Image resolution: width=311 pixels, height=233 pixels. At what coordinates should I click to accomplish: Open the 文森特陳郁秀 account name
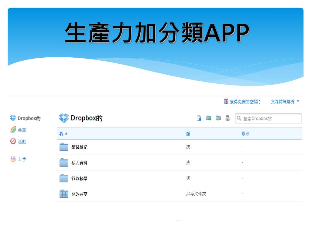tap(283, 102)
